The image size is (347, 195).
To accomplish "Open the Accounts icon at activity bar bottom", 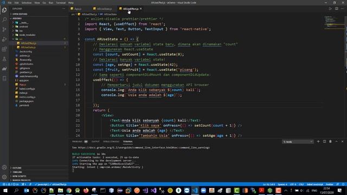I will (4, 167).
